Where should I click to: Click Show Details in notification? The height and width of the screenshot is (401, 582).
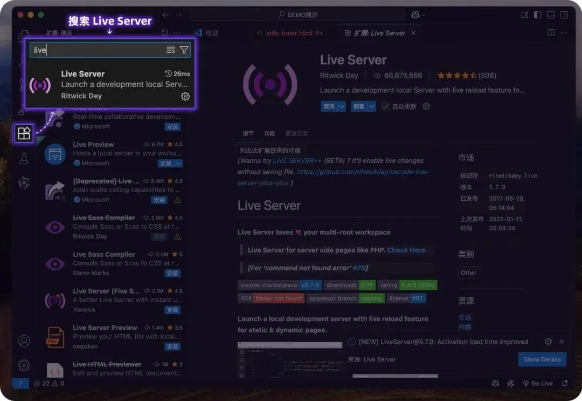pos(542,359)
